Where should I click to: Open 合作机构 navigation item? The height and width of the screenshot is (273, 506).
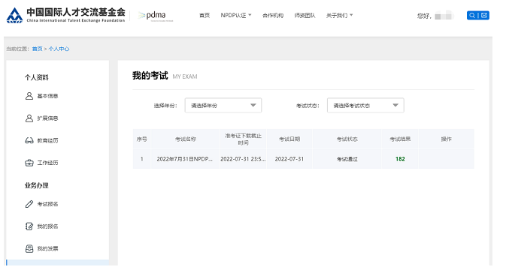coord(273,16)
